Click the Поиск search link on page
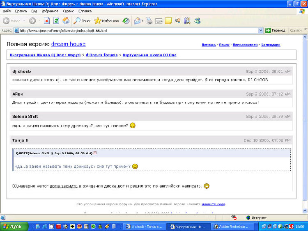 tap(224, 45)
